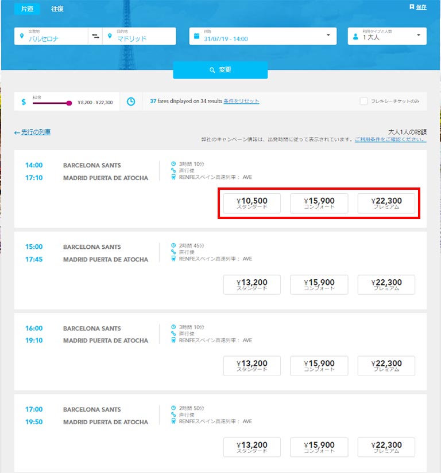The width and height of the screenshot is (441, 473).
Task: Click the destination field showing マドリッド
Action: (139, 36)
